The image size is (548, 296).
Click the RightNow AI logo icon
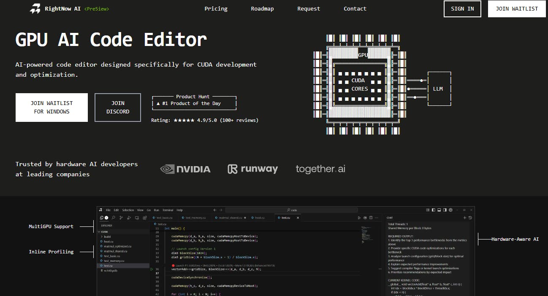pyautogui.click(x=35, y=8)
